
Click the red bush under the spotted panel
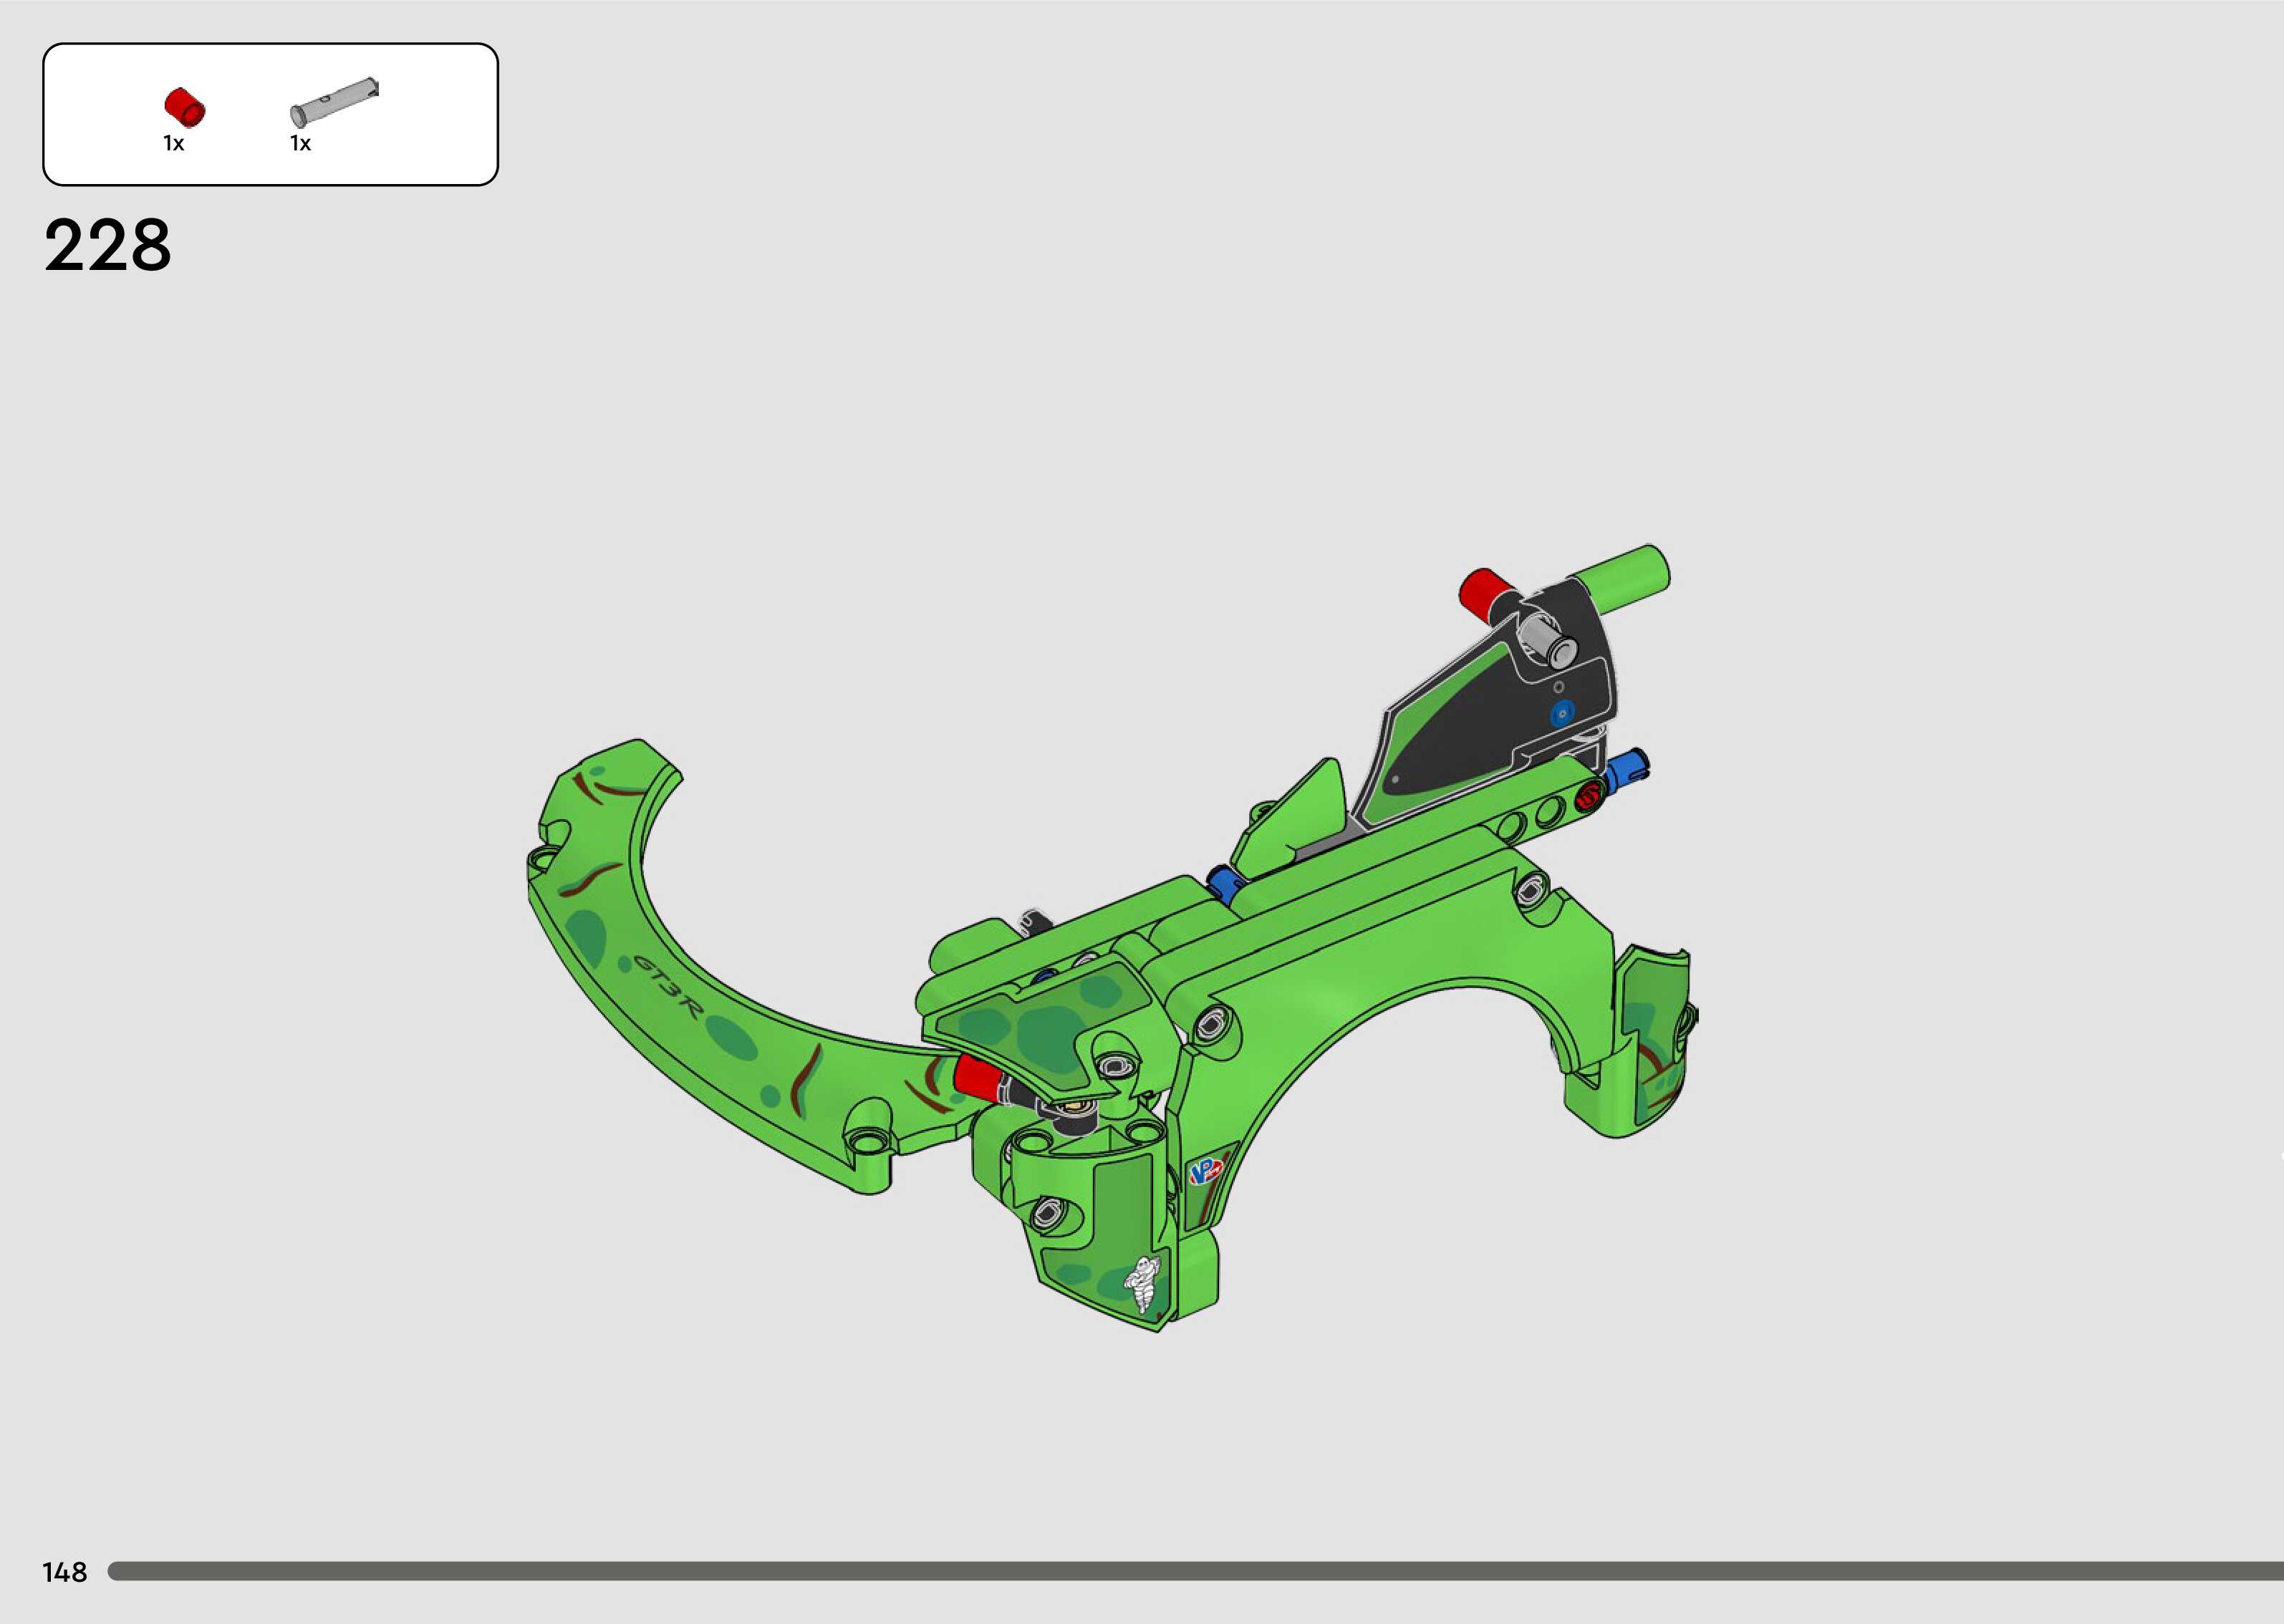976,1076
